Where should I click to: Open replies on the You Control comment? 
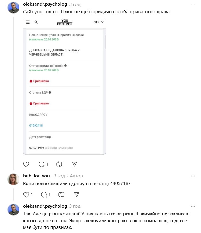[43, 164]
